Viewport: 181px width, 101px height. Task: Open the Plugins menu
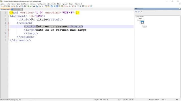click(71, 4)
